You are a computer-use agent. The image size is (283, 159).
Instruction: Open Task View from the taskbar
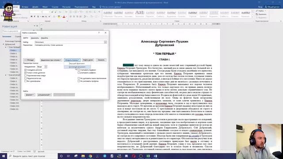click(69, 156)
